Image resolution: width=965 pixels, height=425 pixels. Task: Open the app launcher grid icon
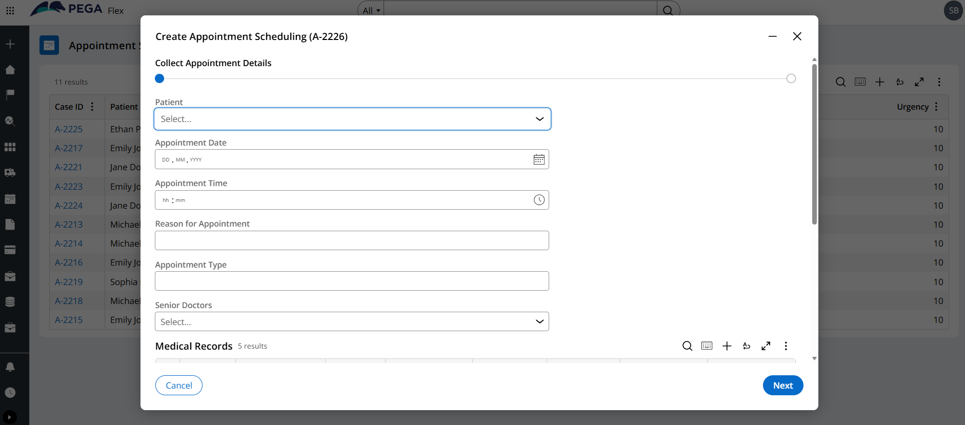click(x=10, y=10)
